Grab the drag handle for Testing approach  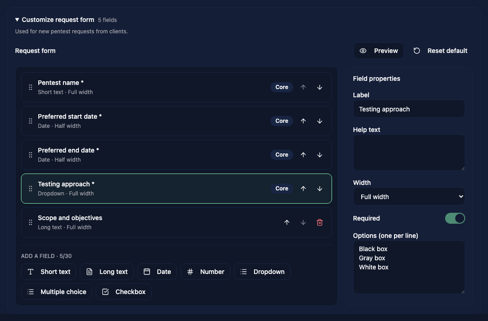coord(31,189)
